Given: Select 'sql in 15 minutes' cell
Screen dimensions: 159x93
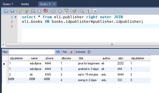Looking at the screenshot, I should (x=89, y=75).
